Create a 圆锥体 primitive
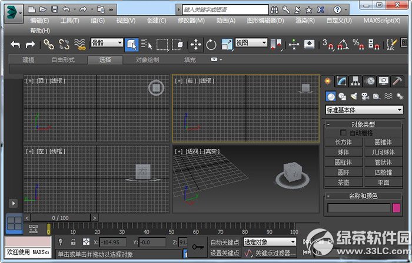 tap(383, 142)
